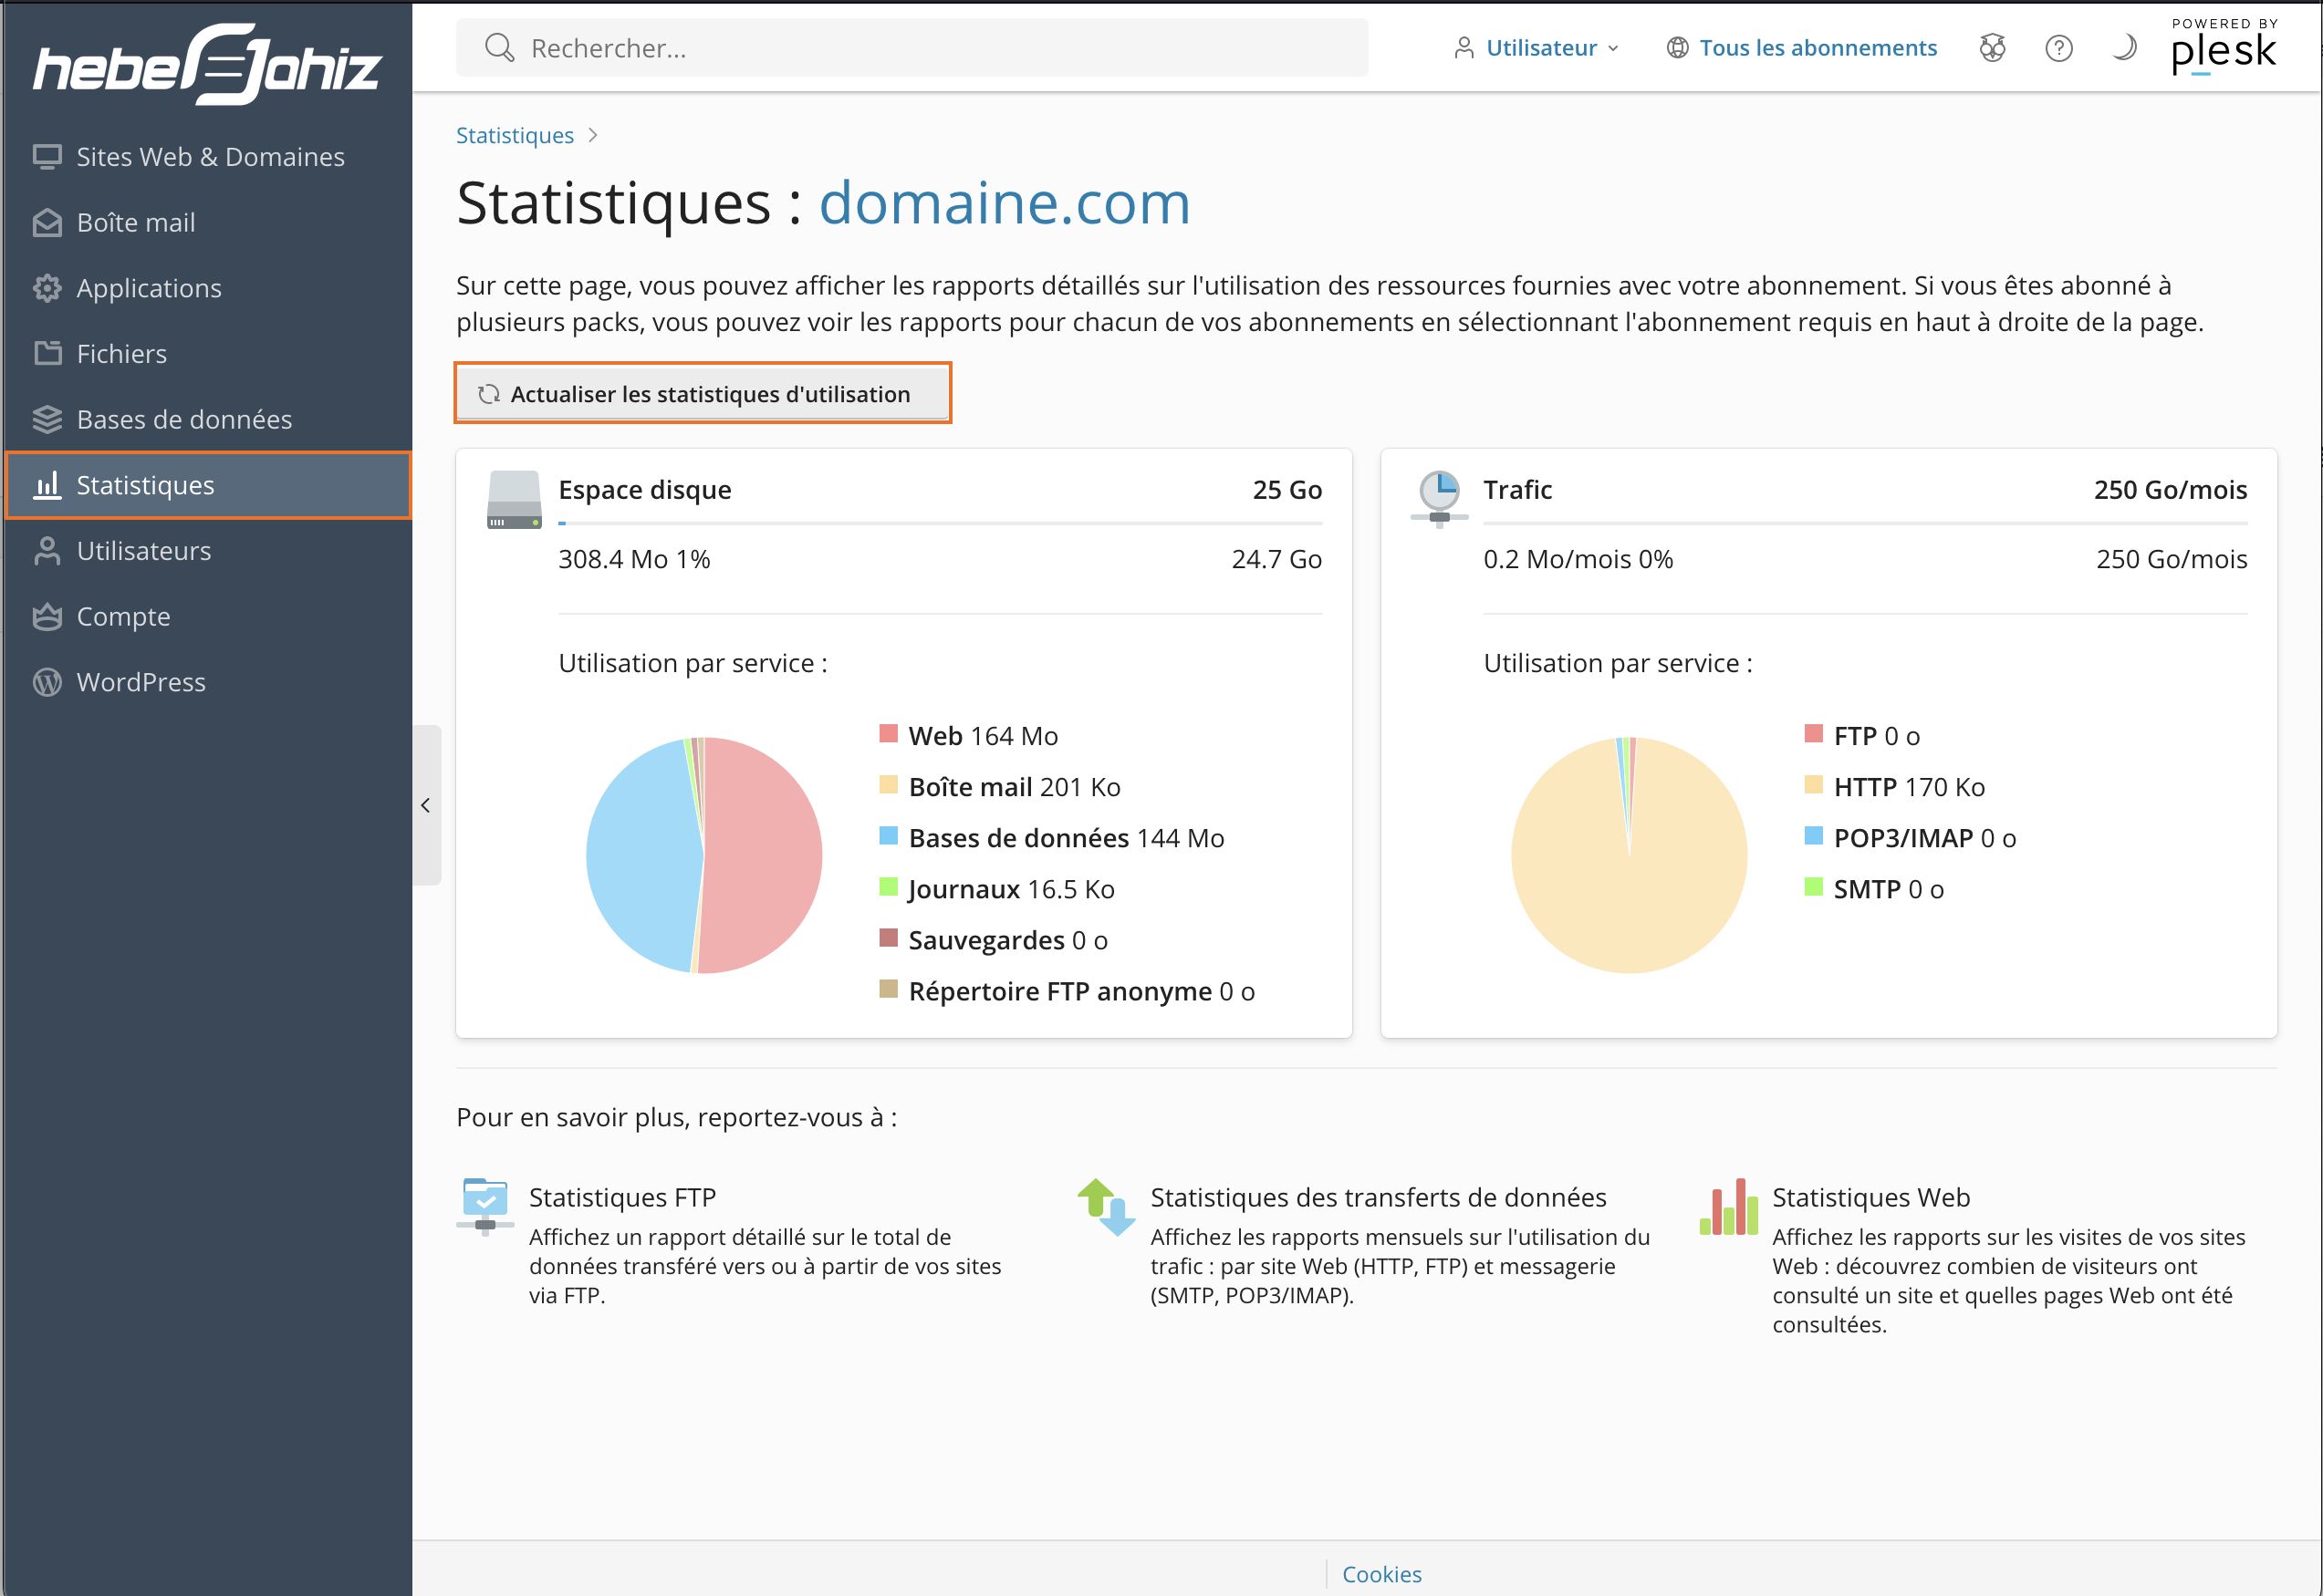This screenshot has height=1596, width=2323.
Task: Click the breadcrumb chevron after Statistiques
Action: click(593, 135)
